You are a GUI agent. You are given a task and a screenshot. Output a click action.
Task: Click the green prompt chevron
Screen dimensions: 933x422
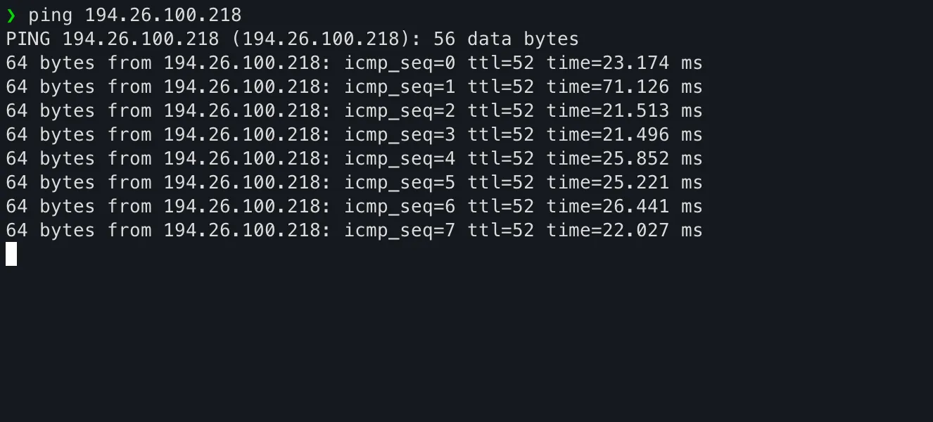pos(11,15)
